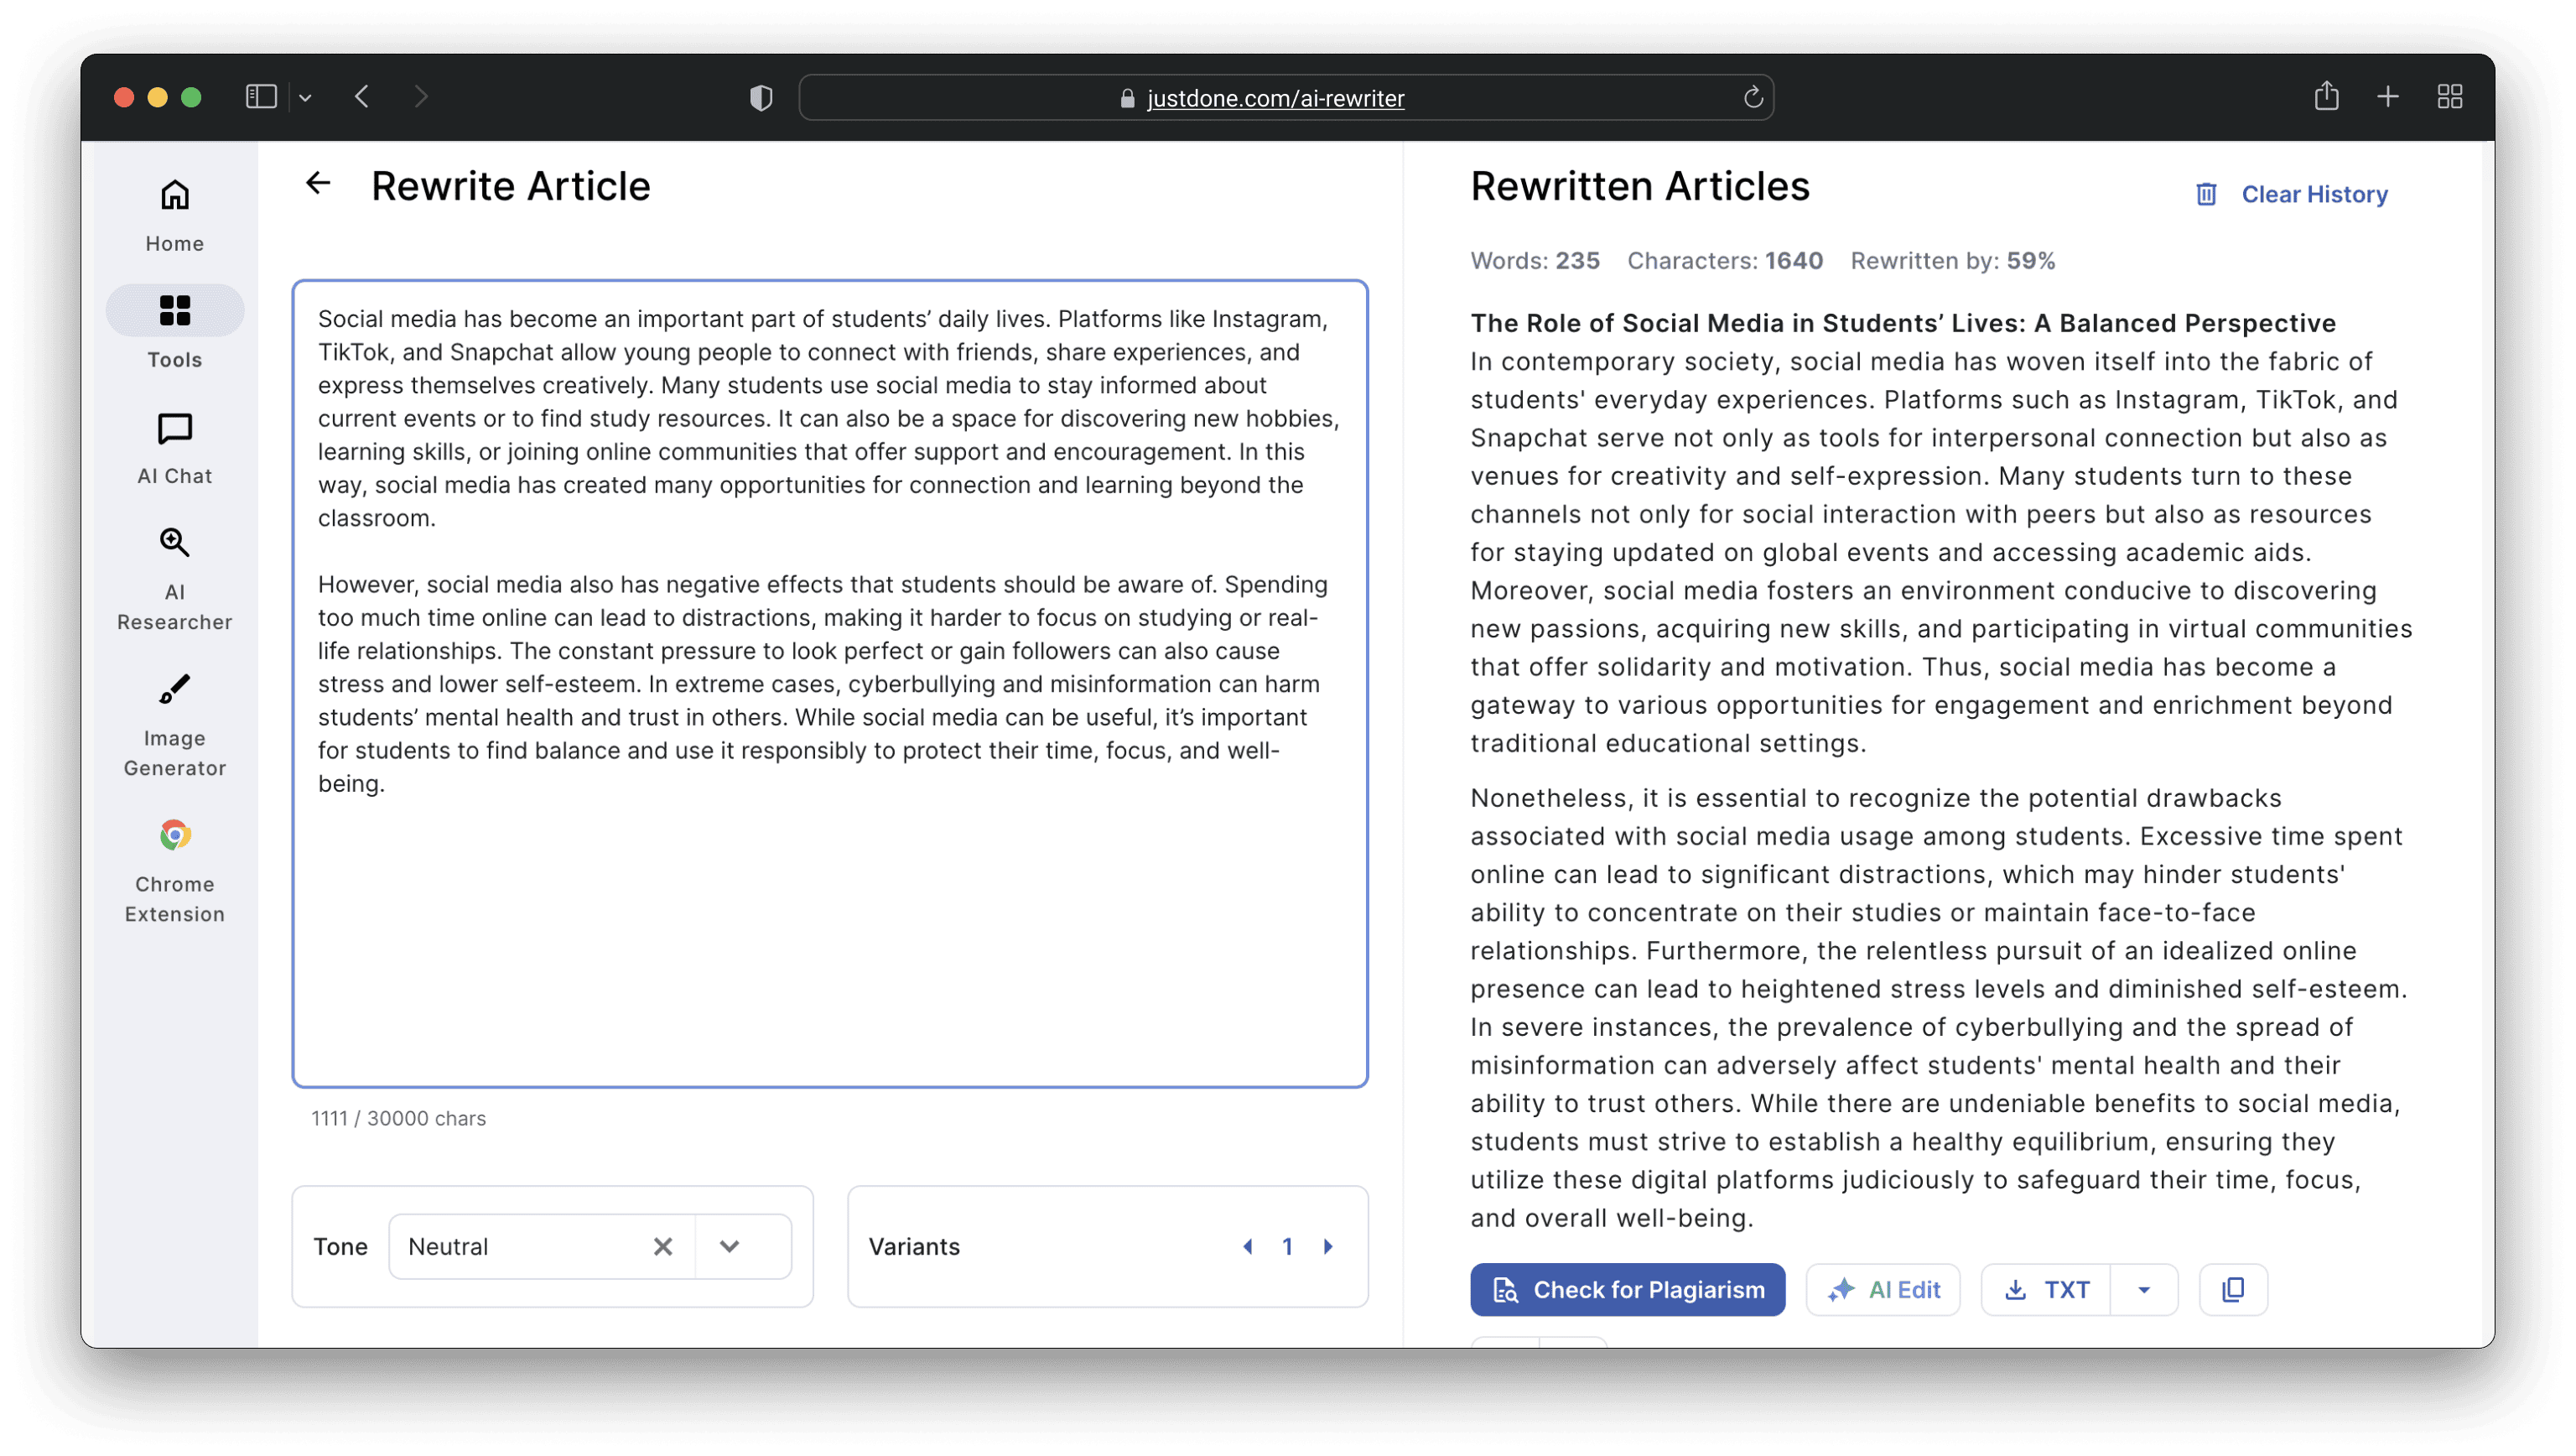The height and width of the screenshot is (1456, 2576).
Task: Expand the browser sidebar options chevron
Action: coord(306,98)
